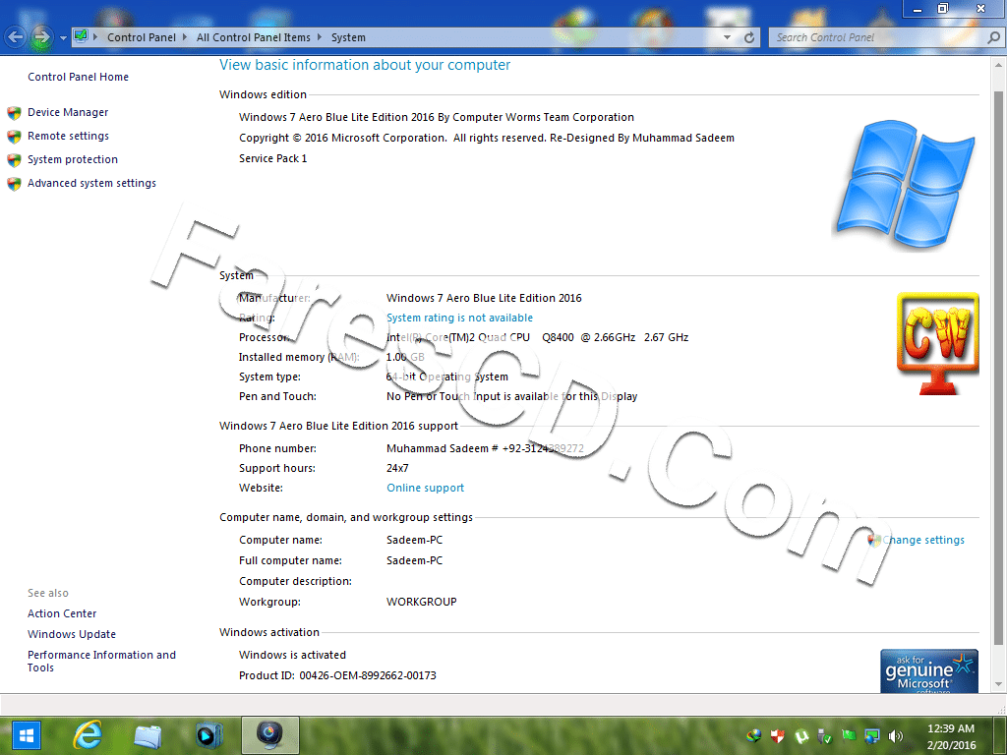Viewport: 1007px width, 755px height.
Task: Click the uTorrent tray icon
Action: (800, 736)
